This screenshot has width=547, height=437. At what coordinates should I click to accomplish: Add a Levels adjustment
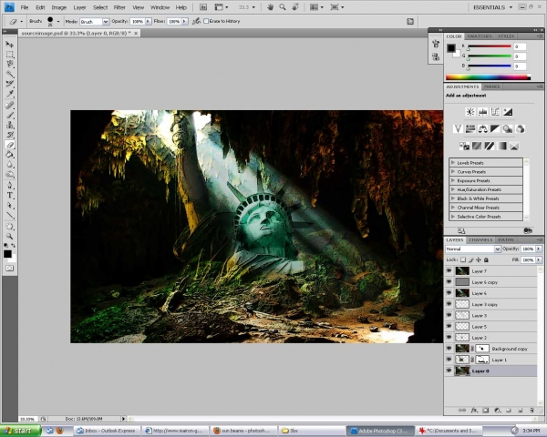(483, 112)
